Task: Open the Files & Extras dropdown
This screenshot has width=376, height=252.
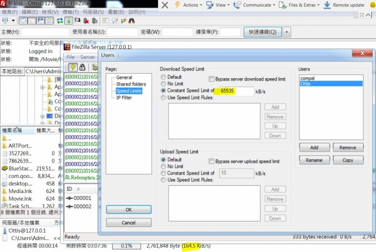Action: coord(299,5)
